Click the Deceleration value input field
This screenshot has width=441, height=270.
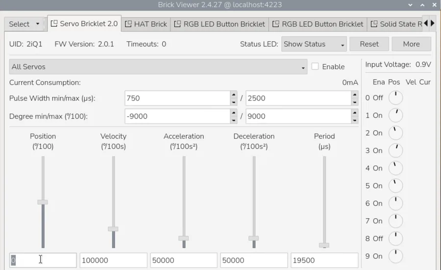click(254, 260)
